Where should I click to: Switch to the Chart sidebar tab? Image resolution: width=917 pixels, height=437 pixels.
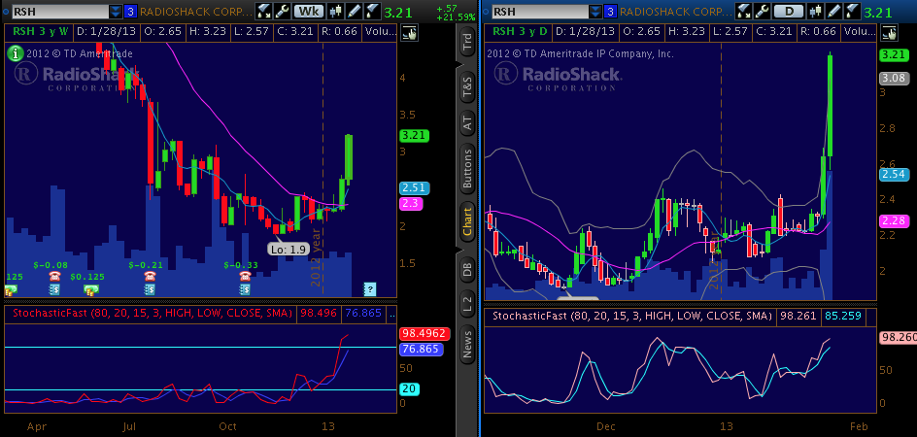pos(467,221)
